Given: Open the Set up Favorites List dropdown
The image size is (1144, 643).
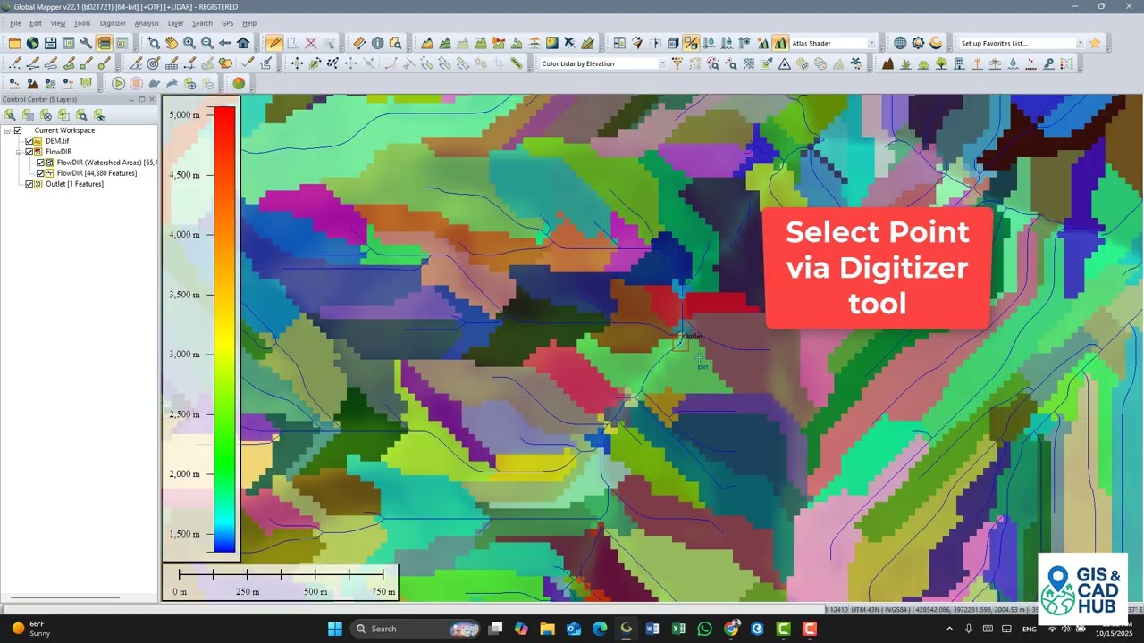Looking at the screenshot, I should coord(1080,43).
